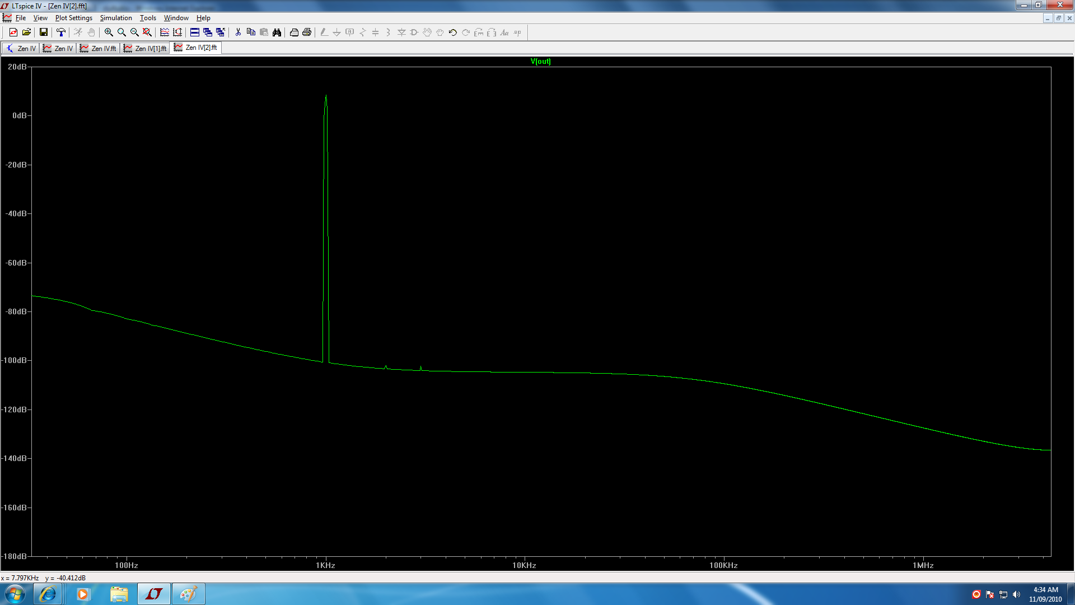Image resolution: width=1075 pixels, height=605 pixels.
Task: Click the Undo arrow icon
Action: point(453,32)
